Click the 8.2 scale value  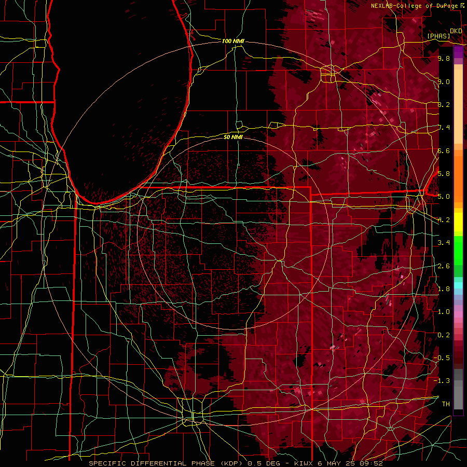point(444,104)
